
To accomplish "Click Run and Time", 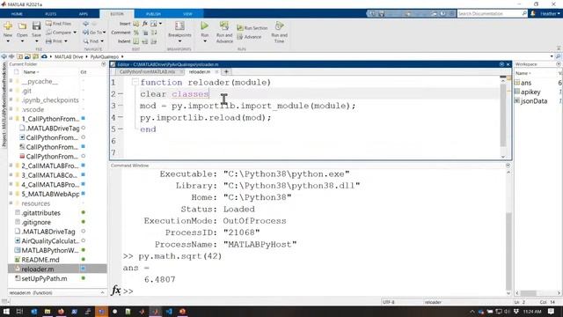I will [x=279, y=32].
